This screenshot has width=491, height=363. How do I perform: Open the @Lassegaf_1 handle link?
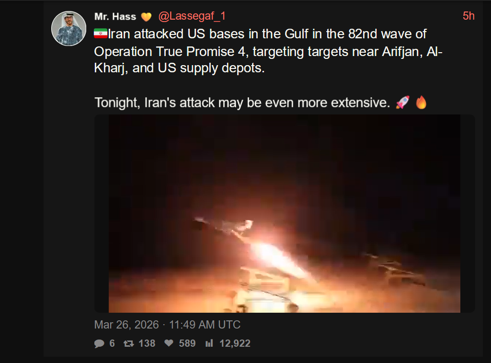192,16
